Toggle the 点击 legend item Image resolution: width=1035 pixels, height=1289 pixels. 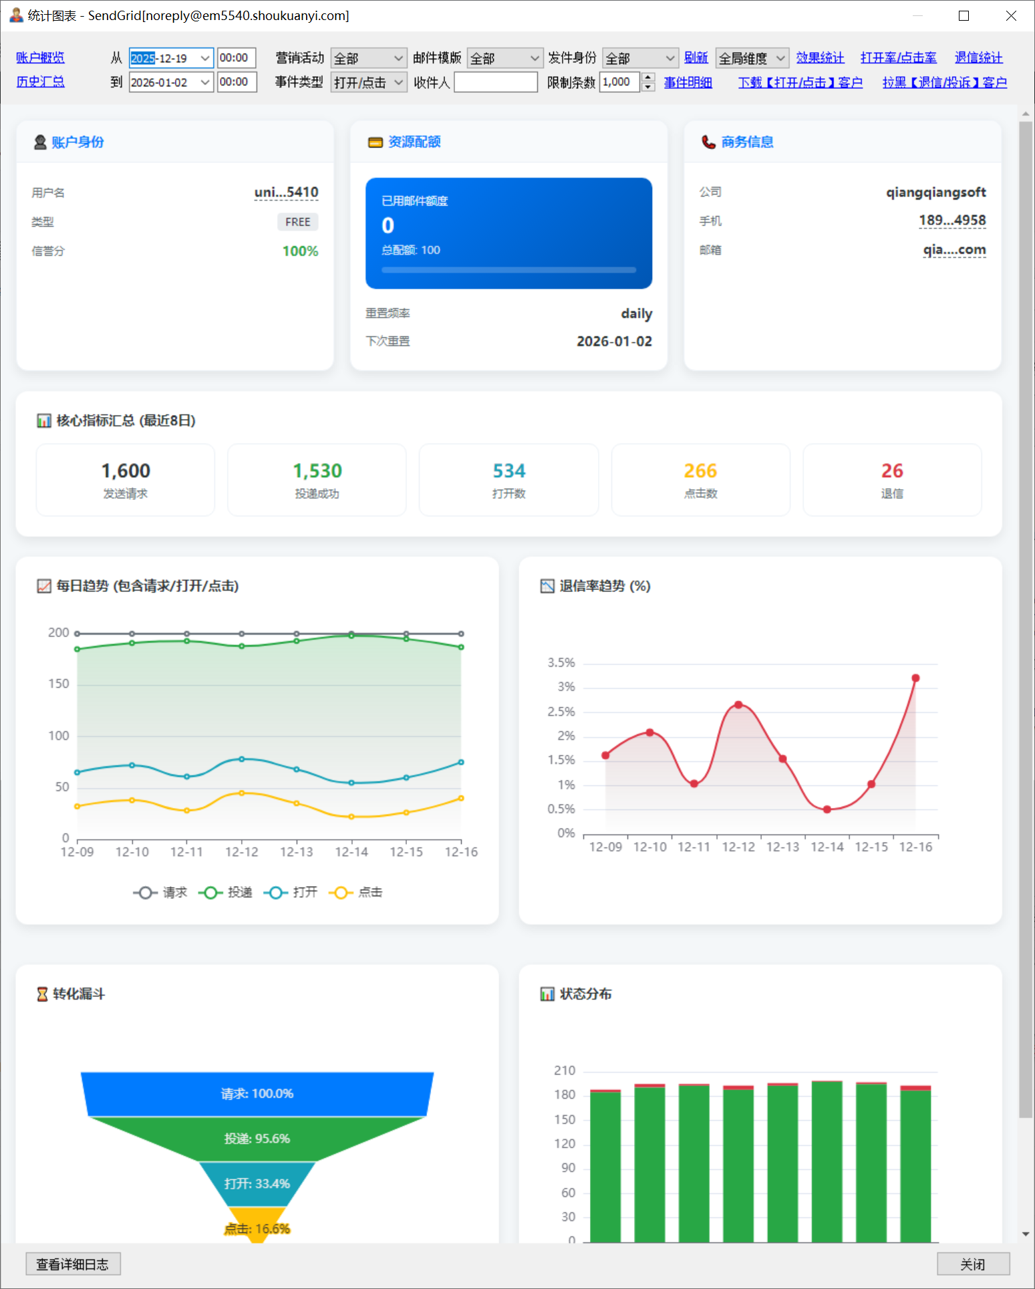(x=356, y=892)
